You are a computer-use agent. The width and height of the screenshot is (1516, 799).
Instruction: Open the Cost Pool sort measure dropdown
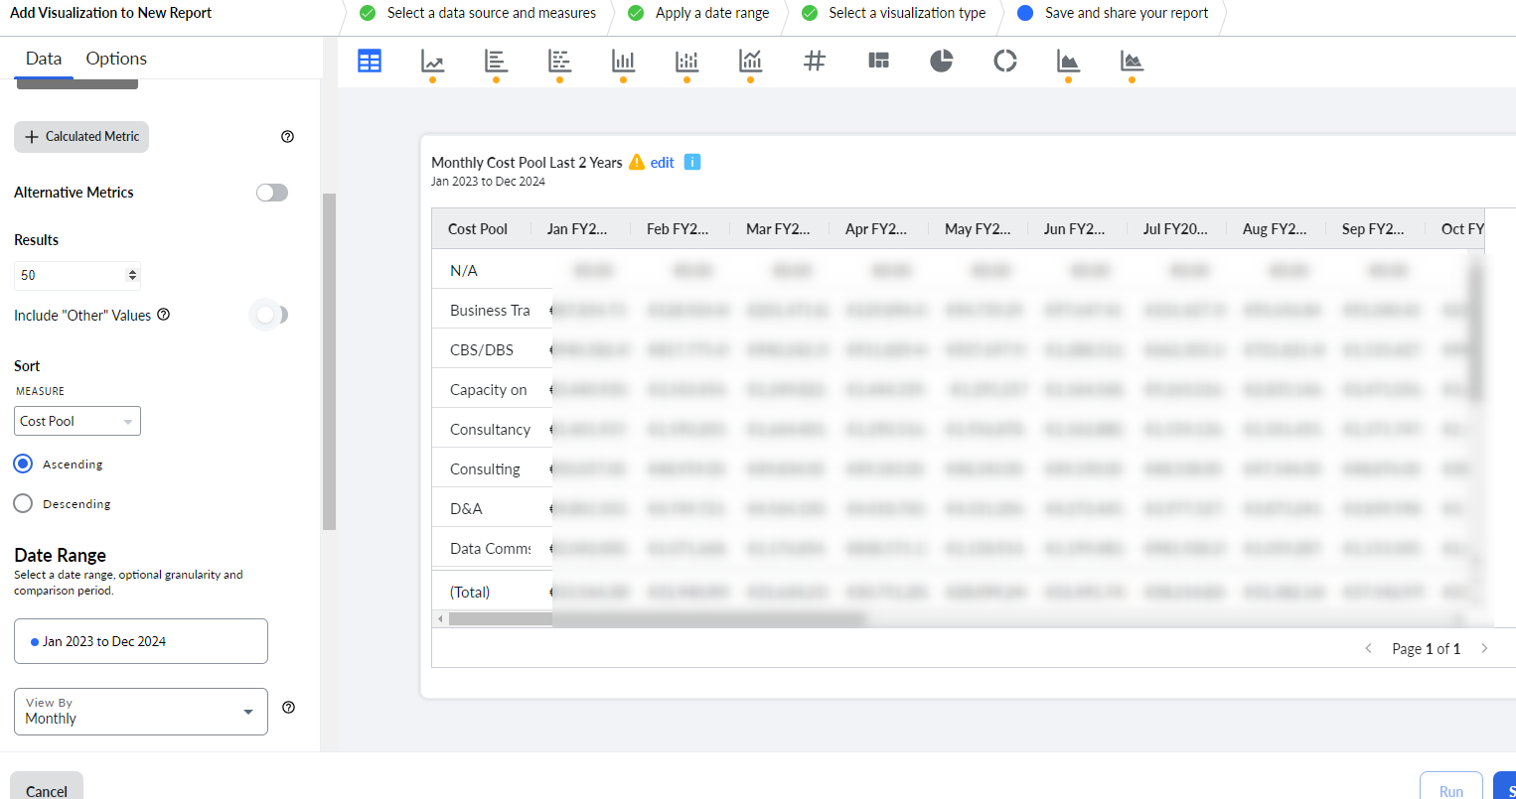pyautogui.click(x=77, y=421)
